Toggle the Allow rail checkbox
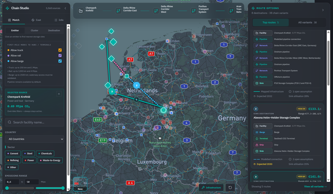Image resolution: width=333 pixels, height=194 pixels. tap(60, 56)
